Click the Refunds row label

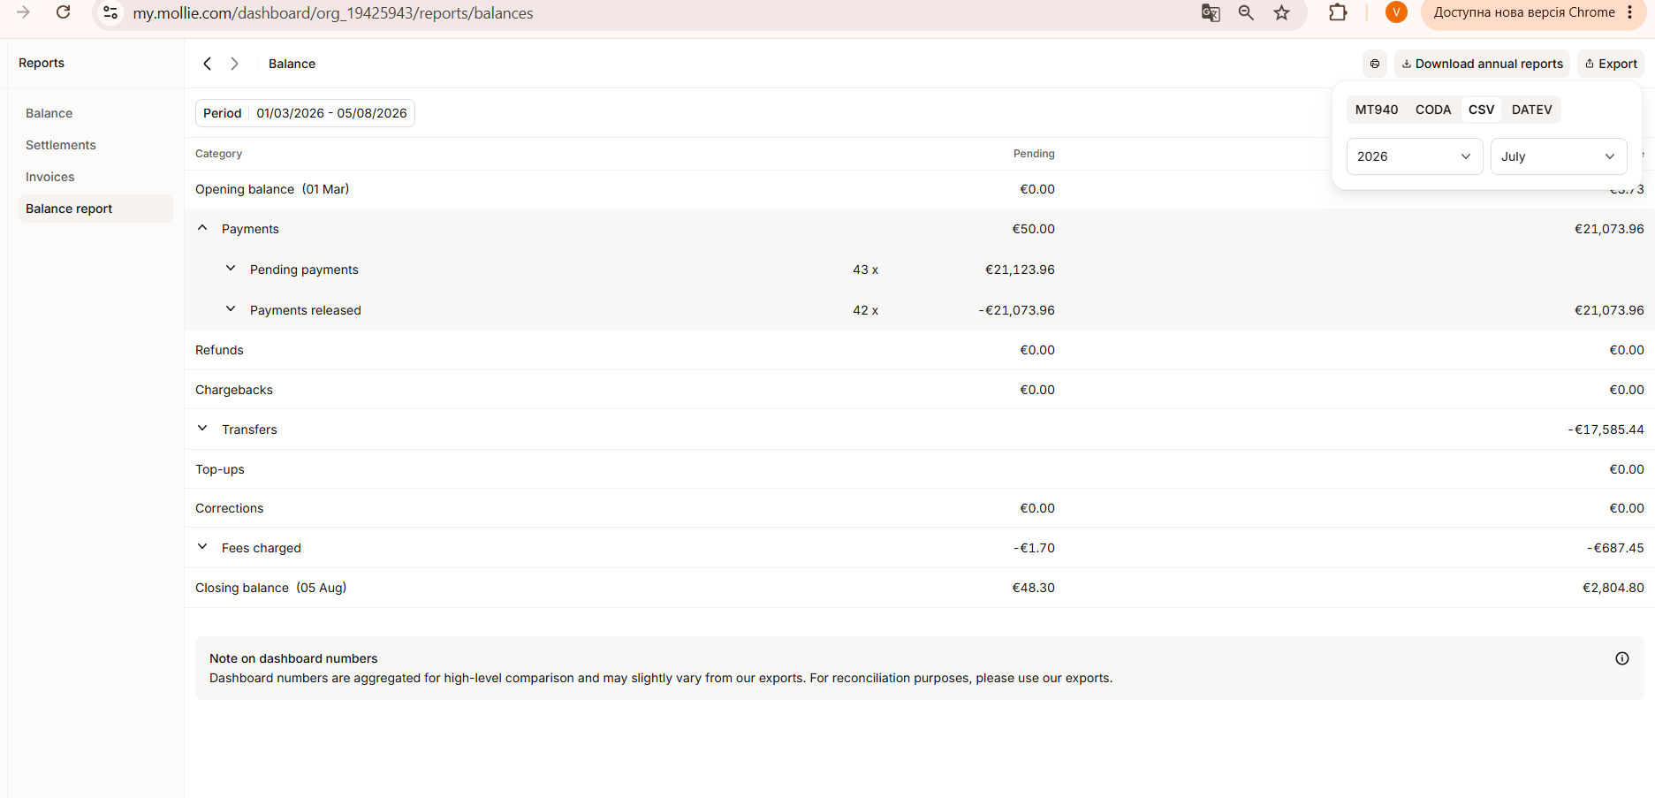pyautogui.click(x=219, y=350)
